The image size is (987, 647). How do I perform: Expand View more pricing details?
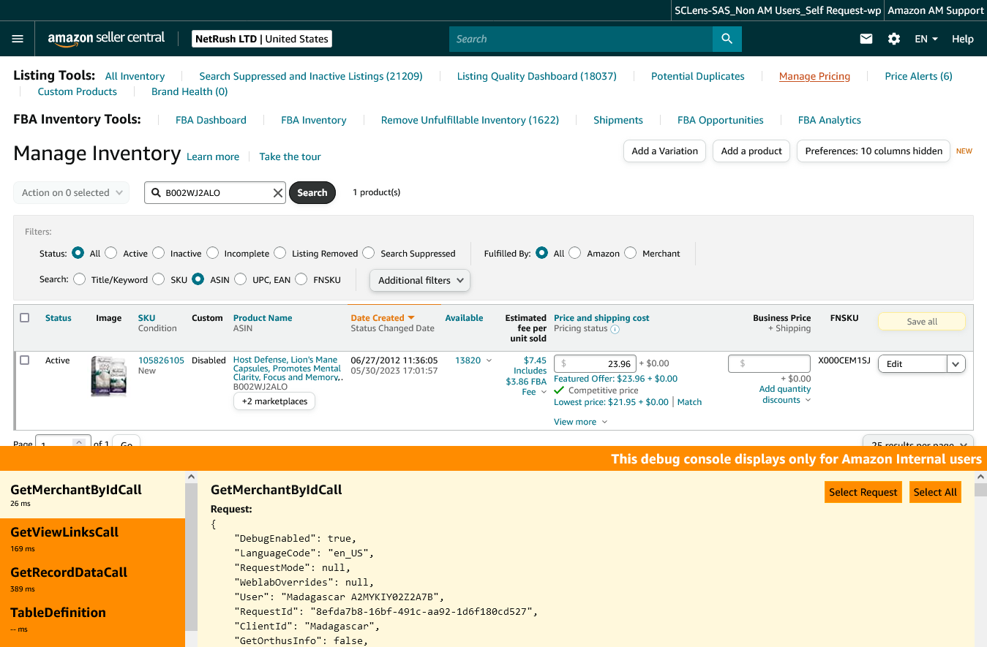coord(580,422)
